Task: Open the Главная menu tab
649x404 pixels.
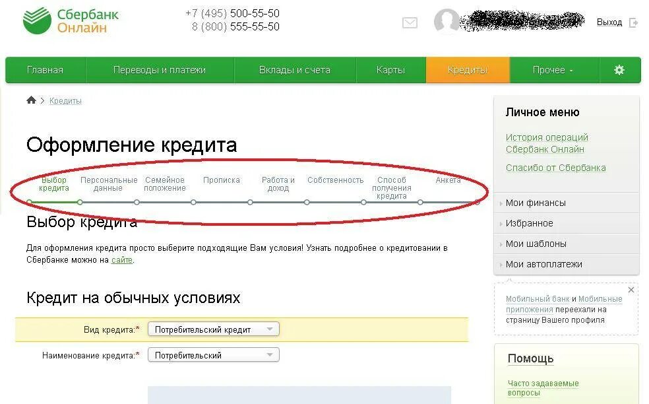Action: [x=45, y=70]
